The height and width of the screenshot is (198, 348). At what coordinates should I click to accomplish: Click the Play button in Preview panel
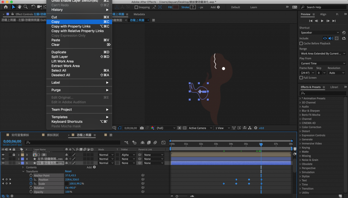pyautogui.click(x=323, y=21)
